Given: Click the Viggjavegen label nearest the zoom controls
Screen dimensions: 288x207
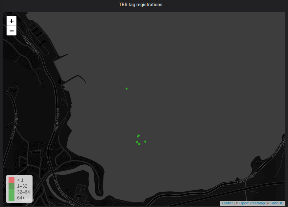Looking at the screenshot, I should tap(31, 44).
